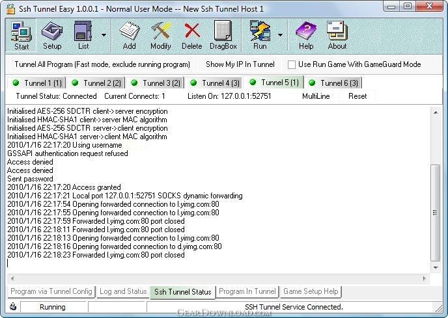This screenshot has height=318, width=448.
Task: Click 'Tunnel Status: Connected' label
Action: (56, 96)
